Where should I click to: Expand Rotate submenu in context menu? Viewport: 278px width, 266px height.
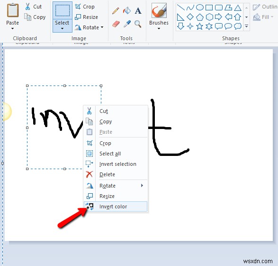(142, 185)
